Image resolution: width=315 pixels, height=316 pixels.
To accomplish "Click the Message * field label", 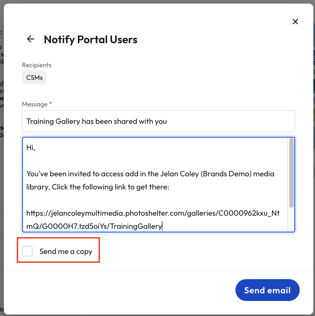I will (x=37, y=104).
